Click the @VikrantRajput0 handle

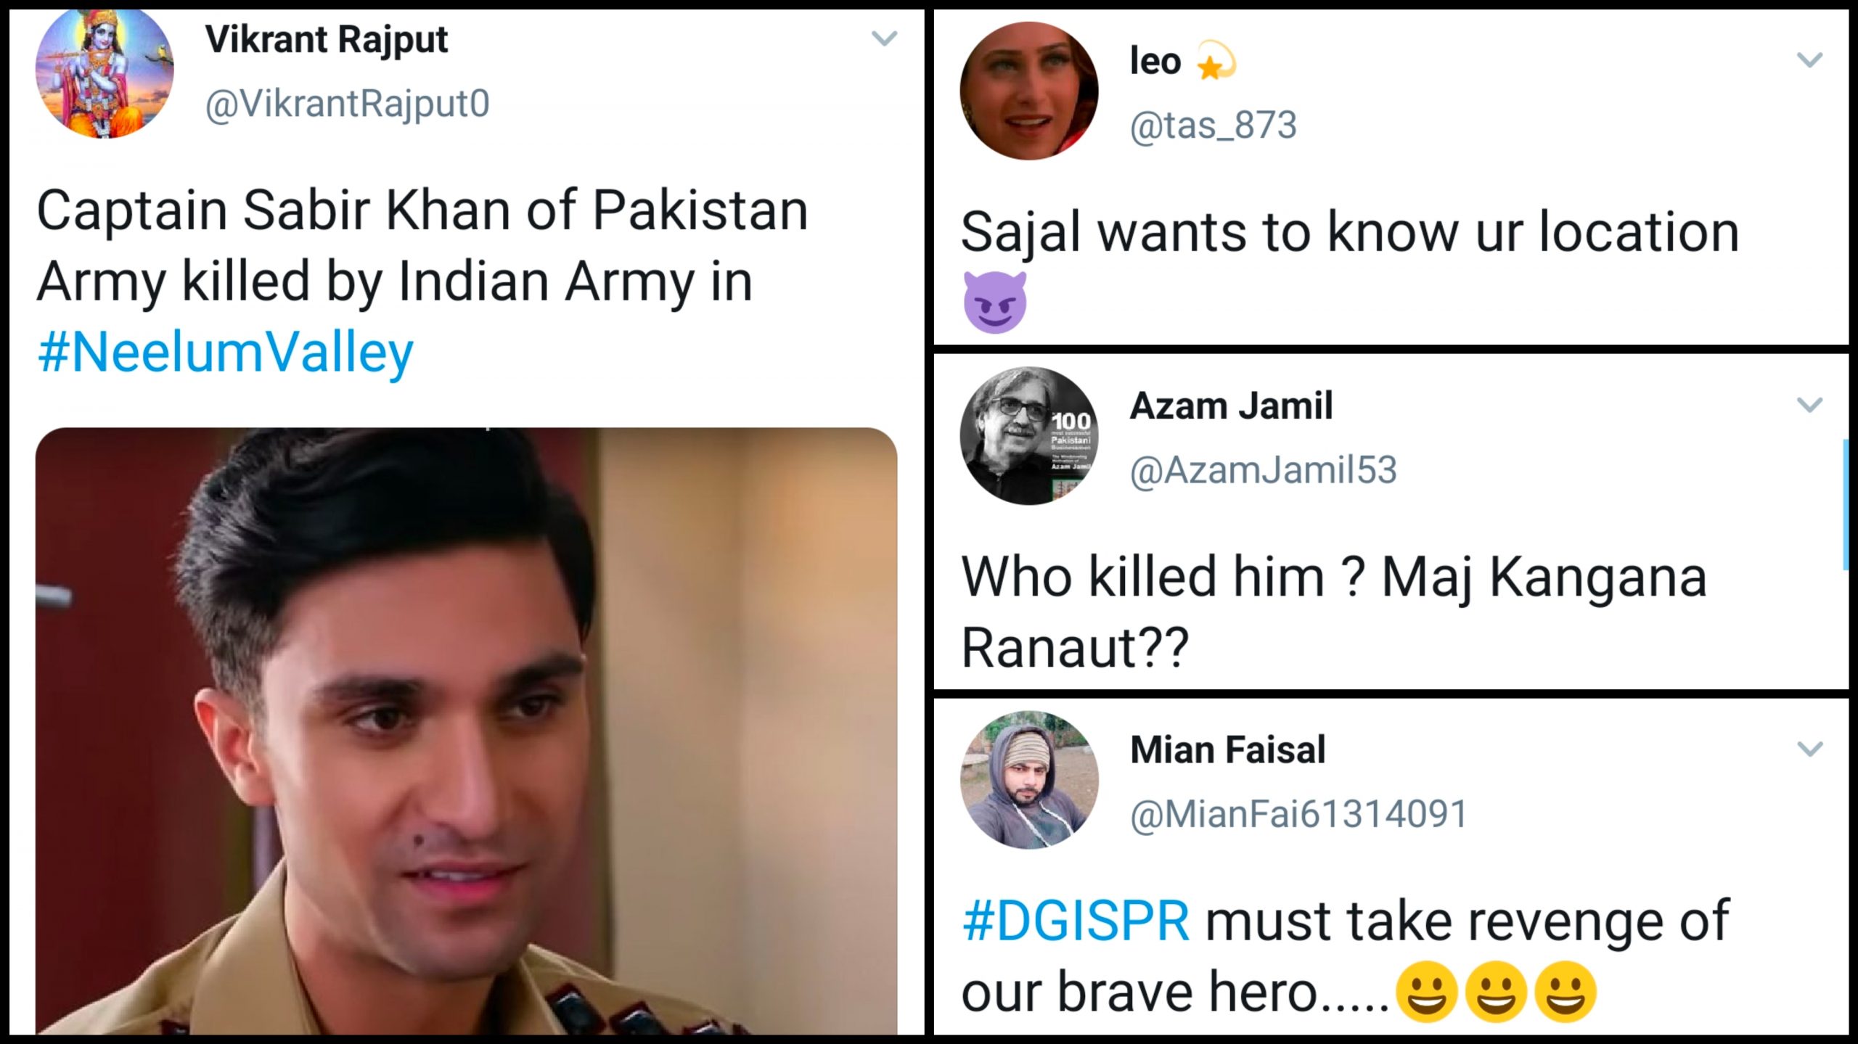[x=347, y=104]
